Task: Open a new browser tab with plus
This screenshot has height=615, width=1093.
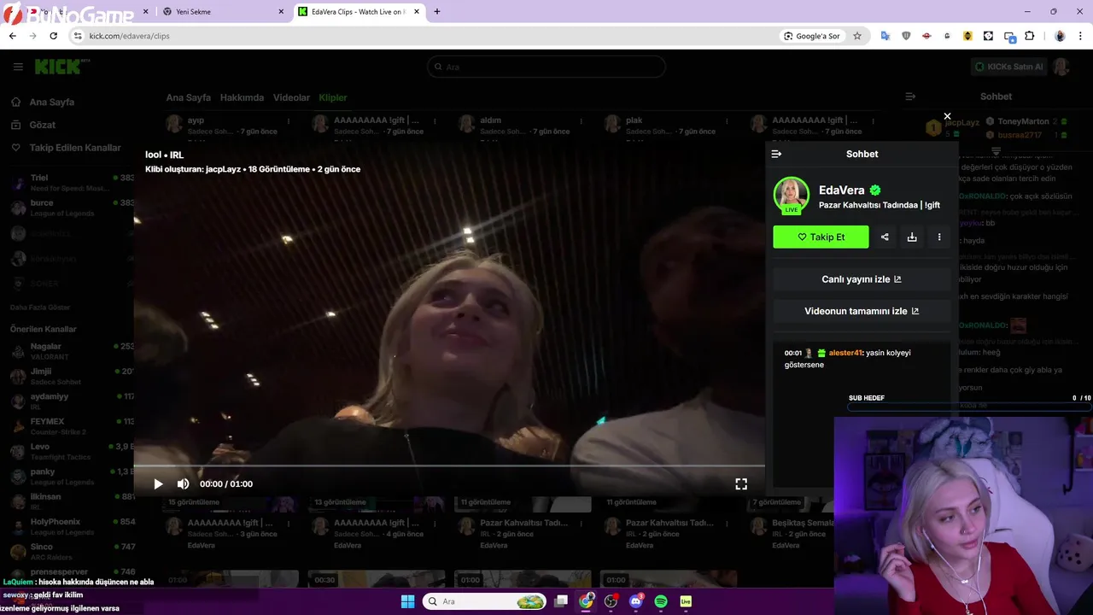Action: point(437,12)
